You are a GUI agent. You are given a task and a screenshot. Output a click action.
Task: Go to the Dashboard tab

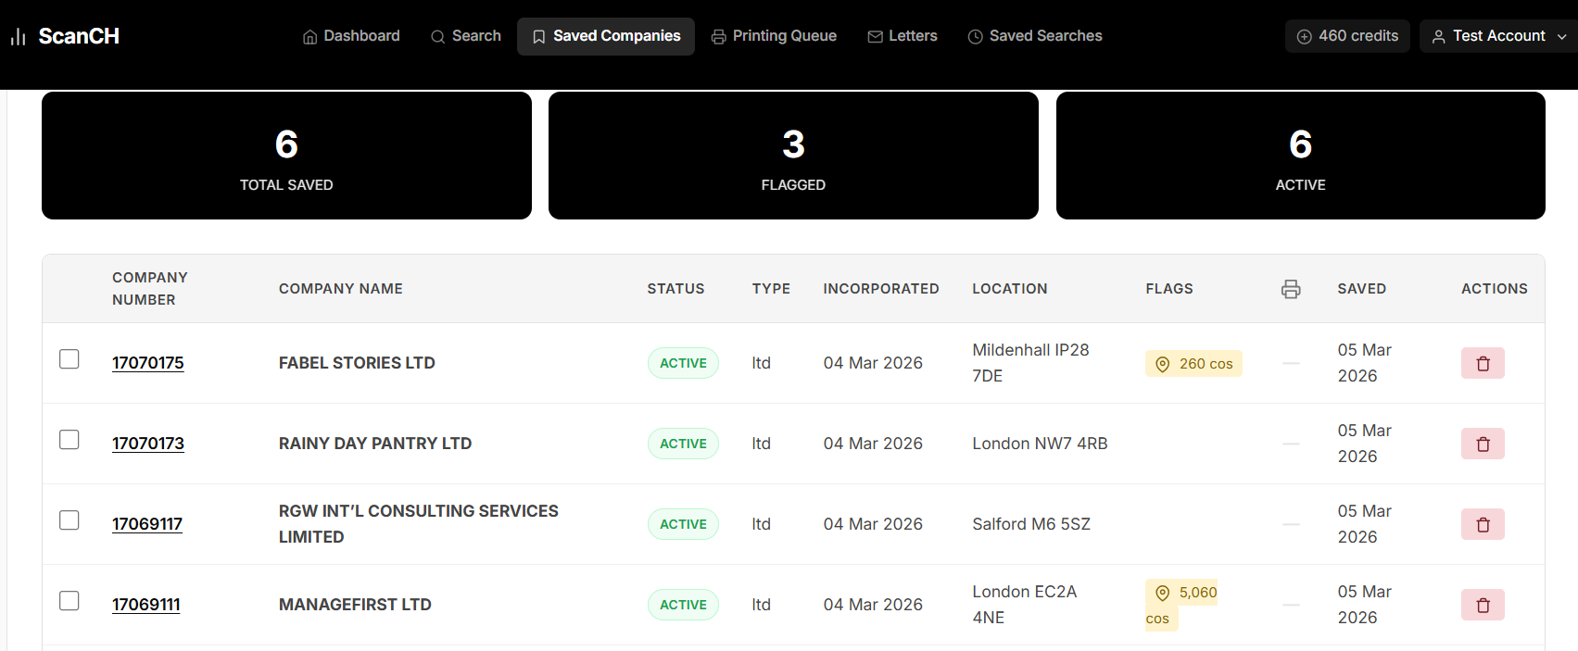[x=351, y=36]
